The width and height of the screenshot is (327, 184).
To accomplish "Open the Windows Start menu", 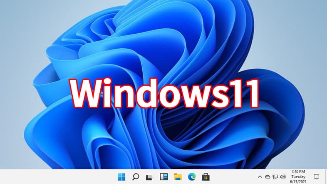I will click(x=121, y=177).
